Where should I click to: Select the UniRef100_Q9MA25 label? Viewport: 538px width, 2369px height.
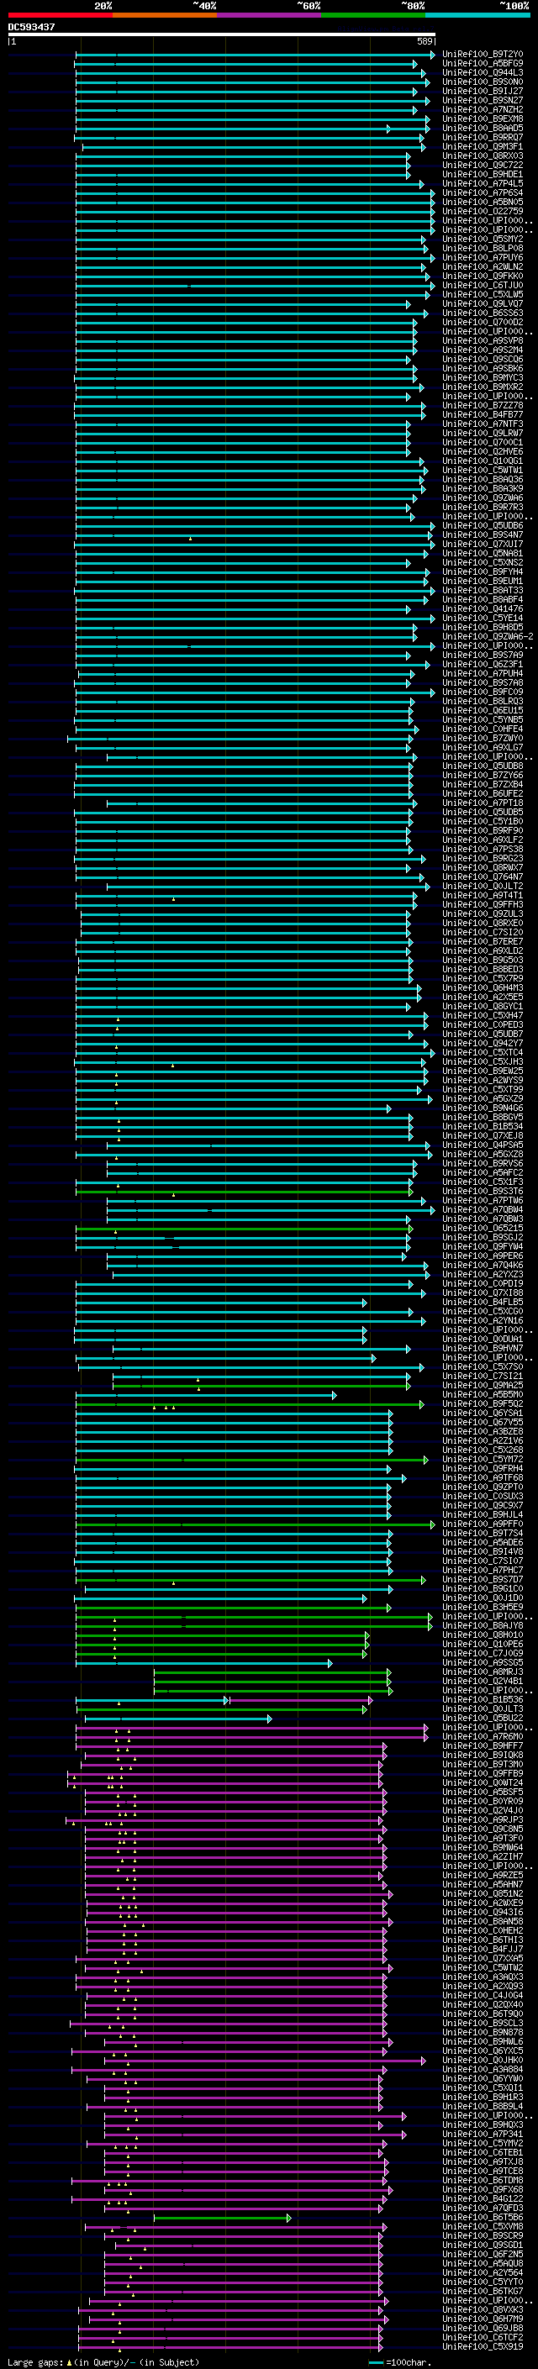[x=483, y=1385]
